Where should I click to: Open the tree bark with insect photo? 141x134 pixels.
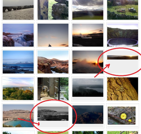pos(123,89)
